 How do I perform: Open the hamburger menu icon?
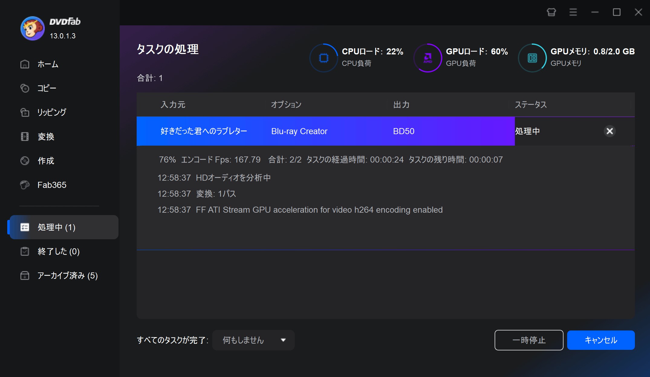[x=573, y=12]
